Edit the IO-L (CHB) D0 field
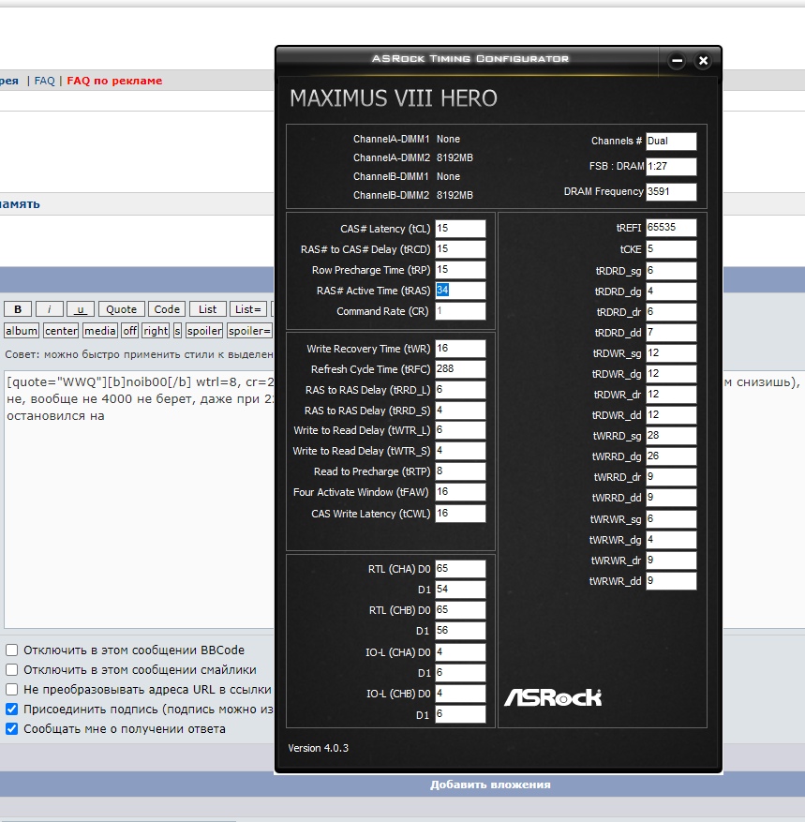 (460, 694)
